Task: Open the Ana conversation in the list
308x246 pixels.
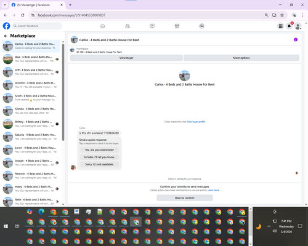Action: [x=31, y=59]
